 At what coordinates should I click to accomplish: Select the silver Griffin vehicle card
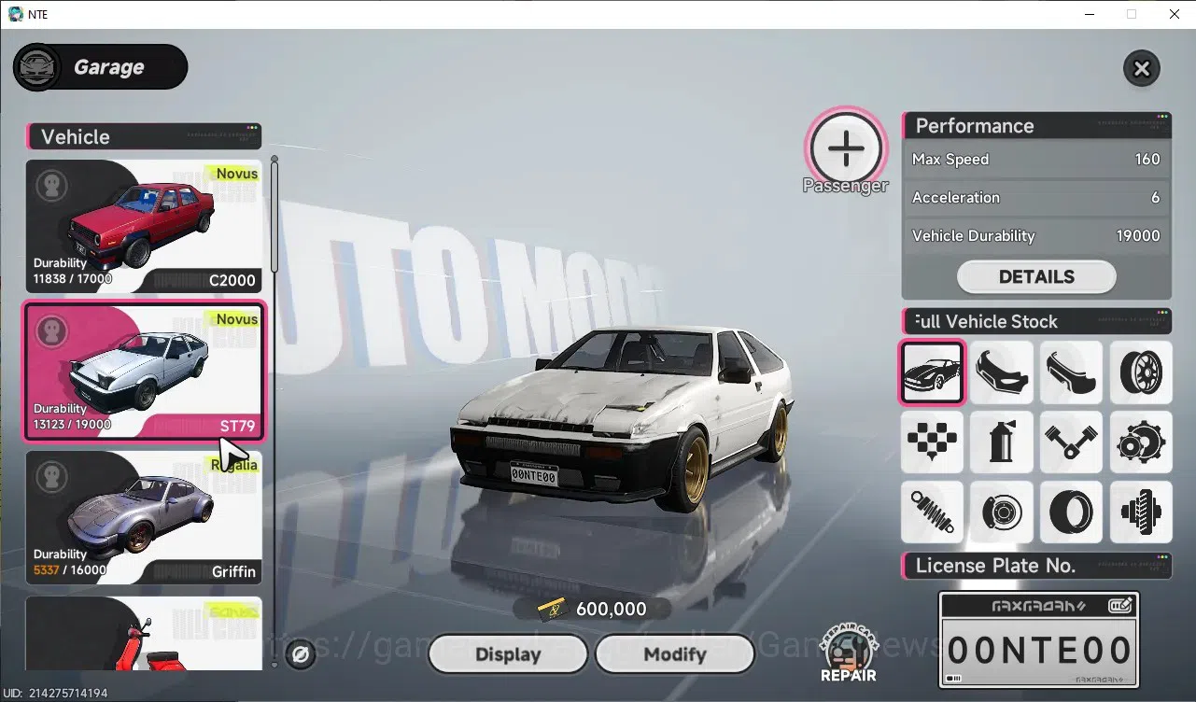(x=144, y=518)
